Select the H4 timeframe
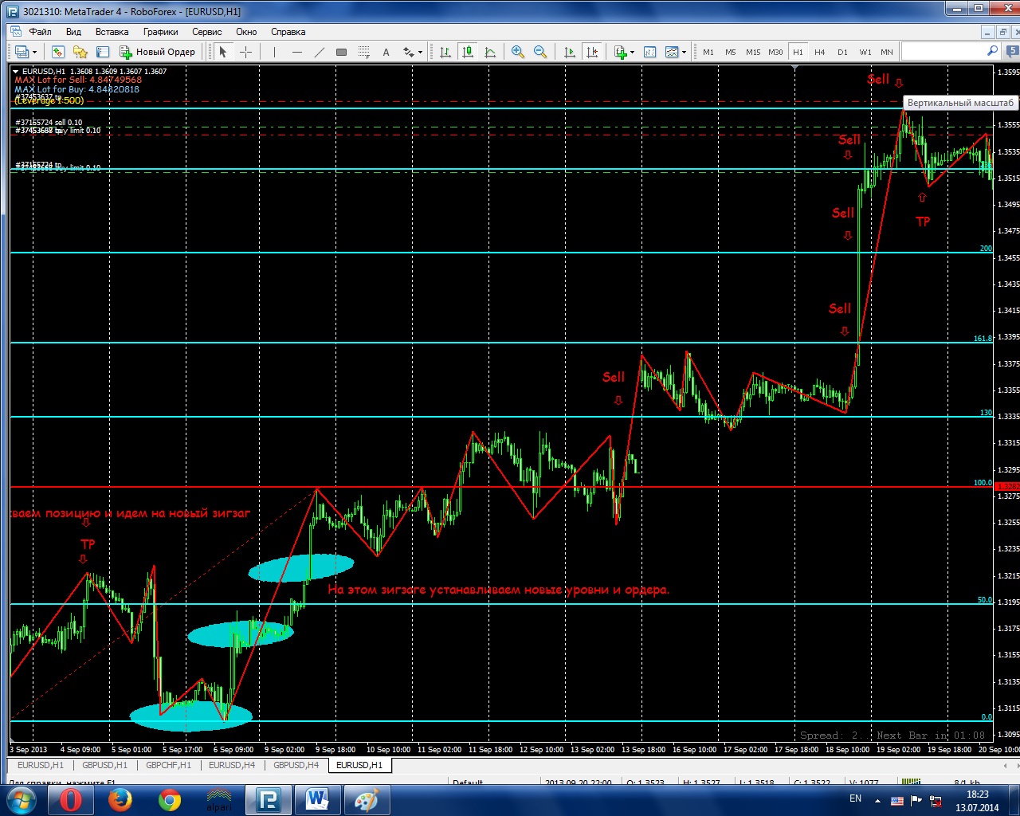Viewport: 1020px width, 816px height. [x=820, y=52]
